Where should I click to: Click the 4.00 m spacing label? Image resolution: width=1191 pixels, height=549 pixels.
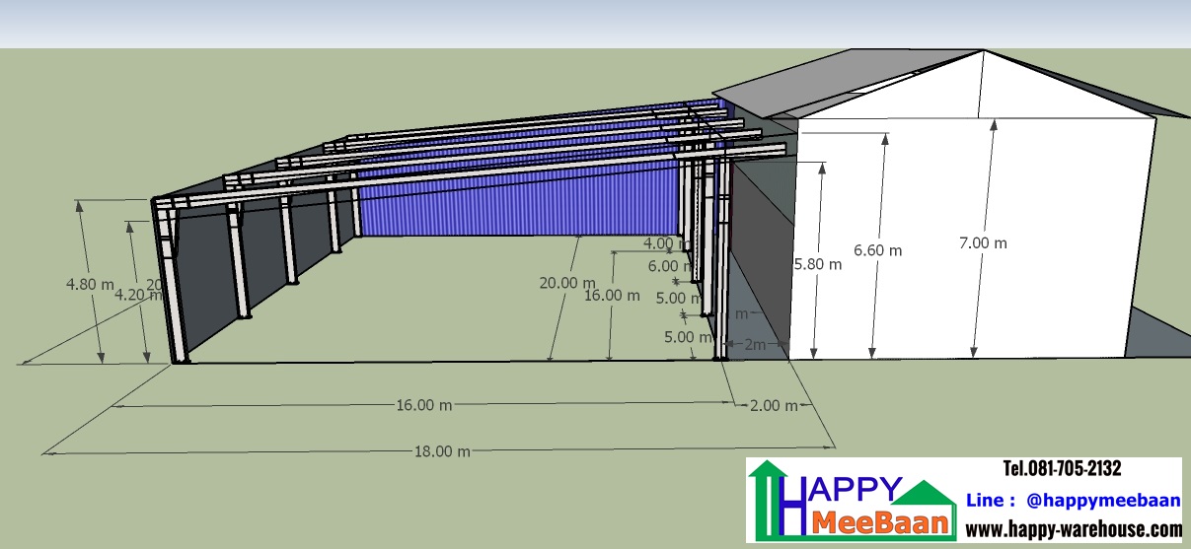coord(665,242)
